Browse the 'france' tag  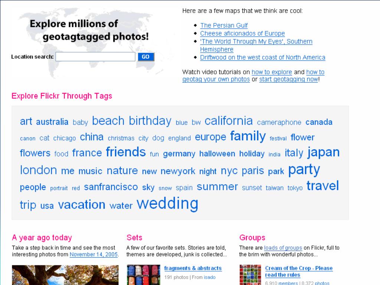point(87,153)
